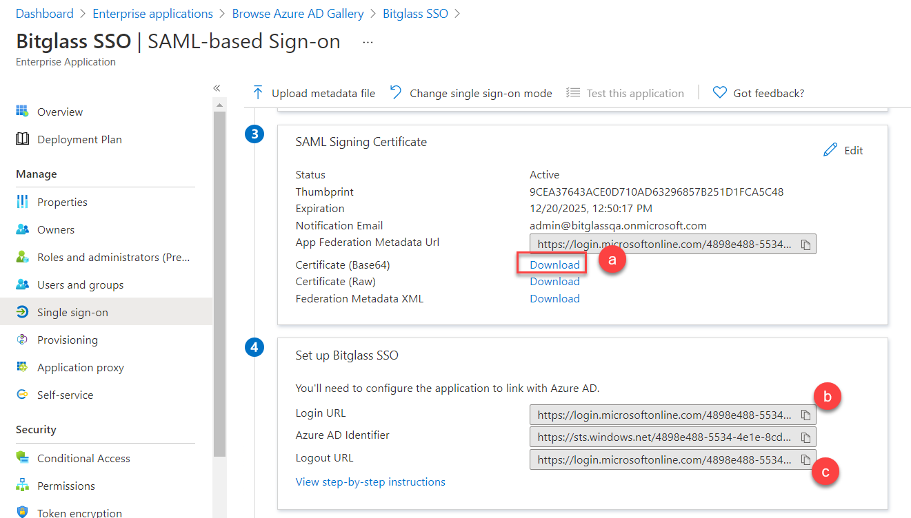Navigate to Browse Azure AD Gallery breadcrumb

point(298,13)
